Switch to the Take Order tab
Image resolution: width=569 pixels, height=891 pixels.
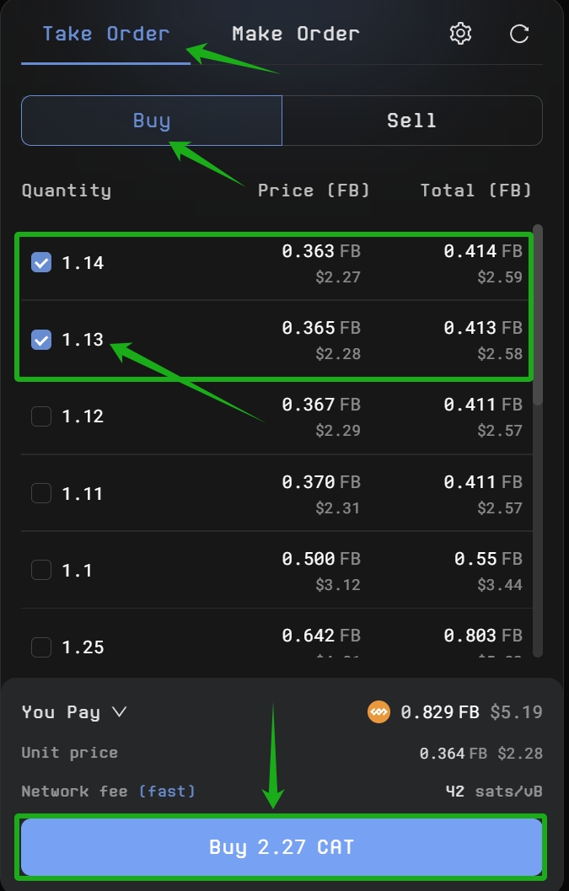click(x=105, y=35)
